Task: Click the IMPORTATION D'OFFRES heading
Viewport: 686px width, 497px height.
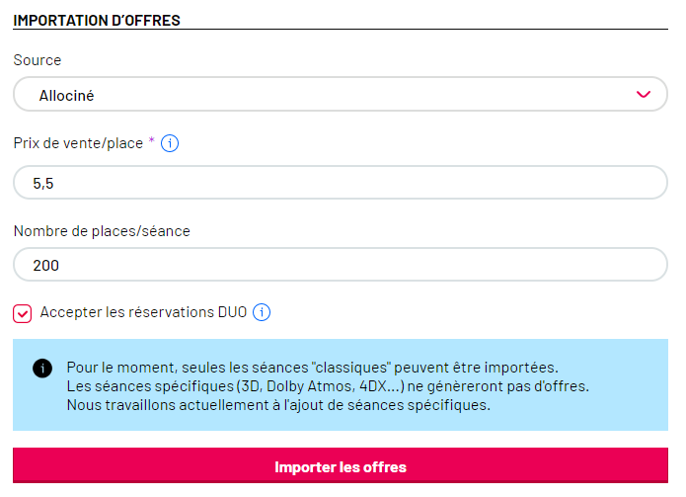Action: tap(97, 20)
